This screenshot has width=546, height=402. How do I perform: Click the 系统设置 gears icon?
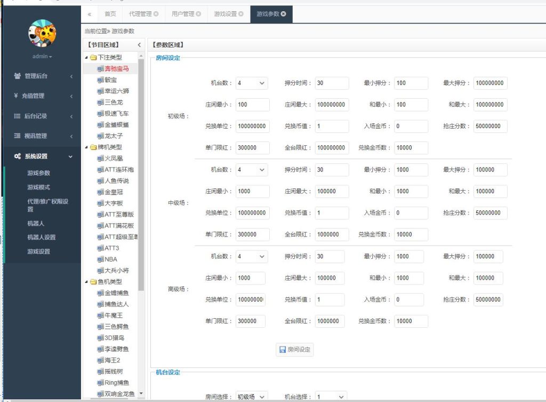coord(18,156)
